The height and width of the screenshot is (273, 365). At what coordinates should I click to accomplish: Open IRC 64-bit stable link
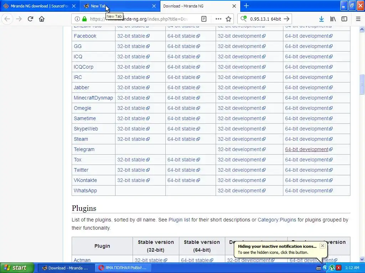pyautogui.click(x=184, y=77)
